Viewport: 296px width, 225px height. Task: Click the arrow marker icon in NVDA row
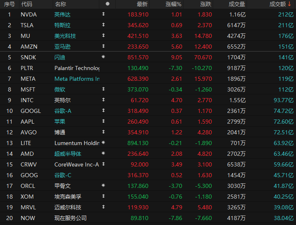pos(103,14)
